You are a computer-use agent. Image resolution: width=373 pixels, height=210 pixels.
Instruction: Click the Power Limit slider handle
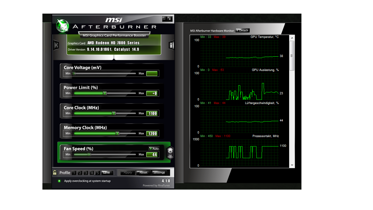[x=105, y=93]
